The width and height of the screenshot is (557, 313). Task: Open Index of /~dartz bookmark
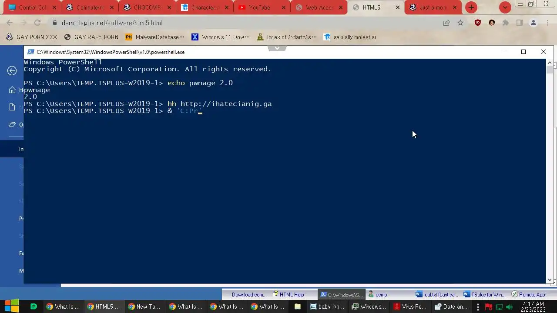tap(287, 37)
